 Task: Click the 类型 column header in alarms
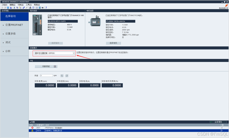pyautogui.click(x=32, y=125)
